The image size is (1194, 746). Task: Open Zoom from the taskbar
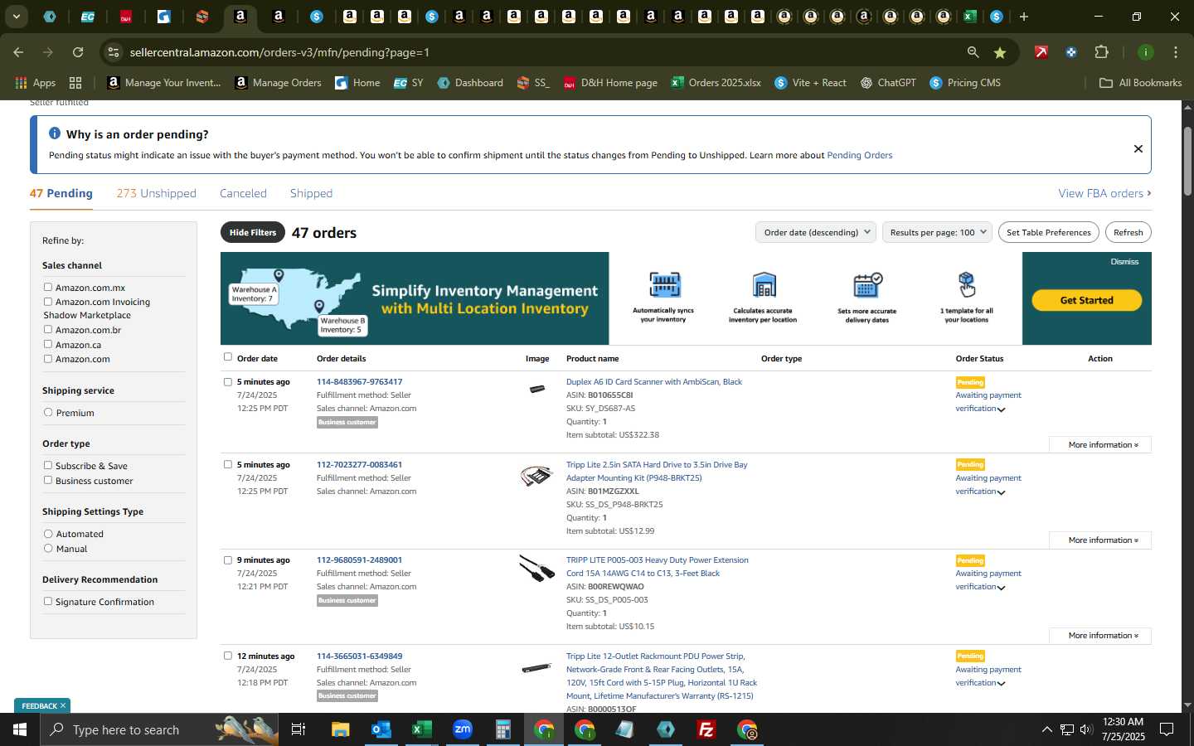coord(462,729)
